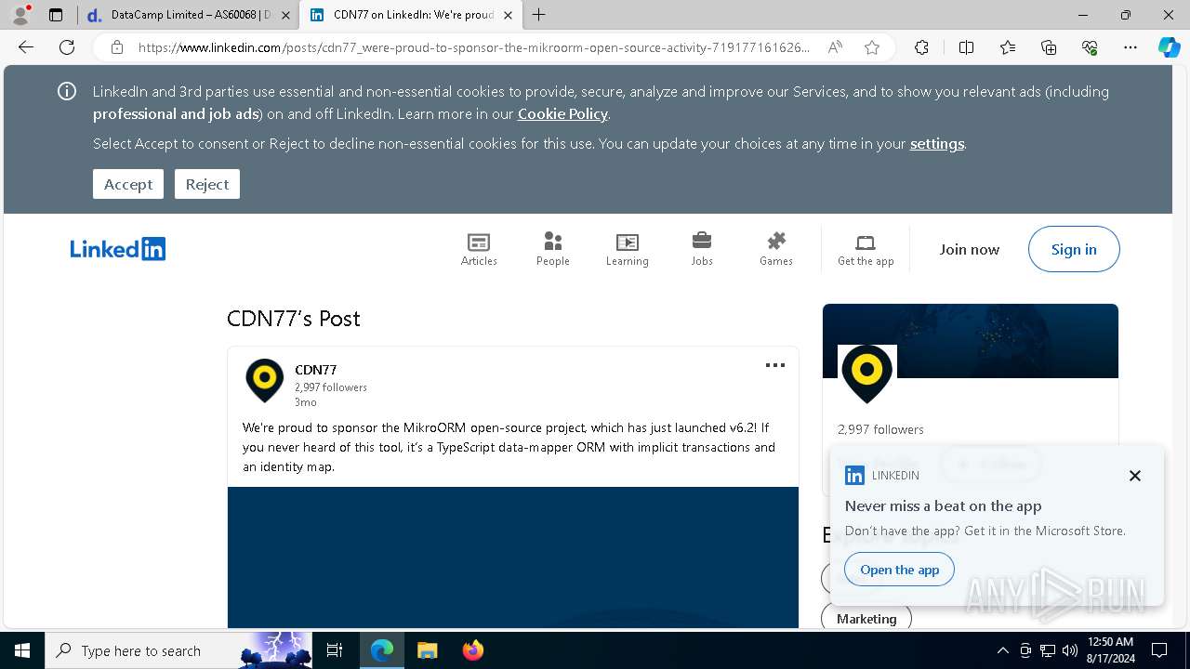Launch Firefox from the taskbar

pyautogui.click(x=473, y=650)
